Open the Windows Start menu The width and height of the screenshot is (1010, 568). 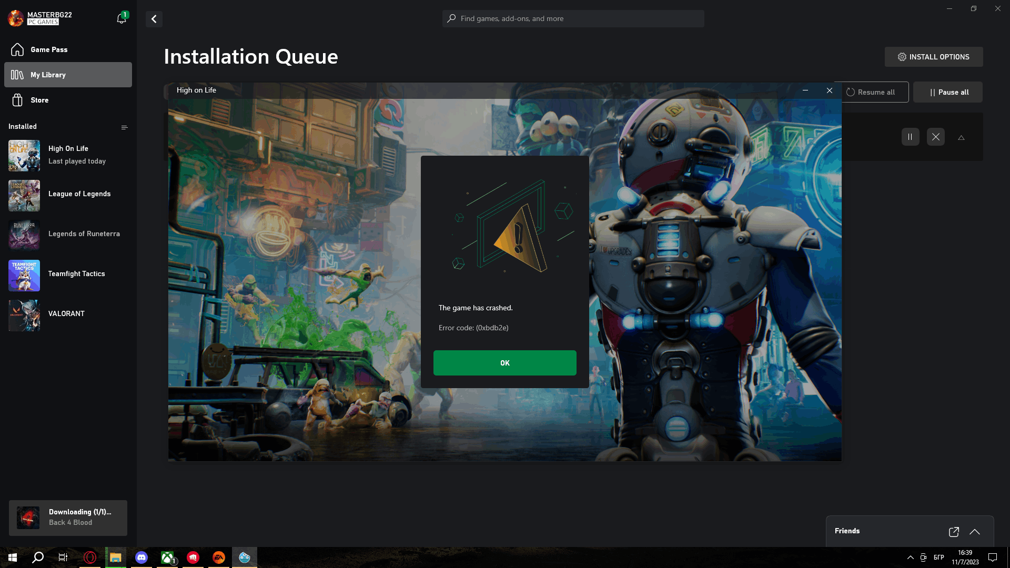coord(13,557)
